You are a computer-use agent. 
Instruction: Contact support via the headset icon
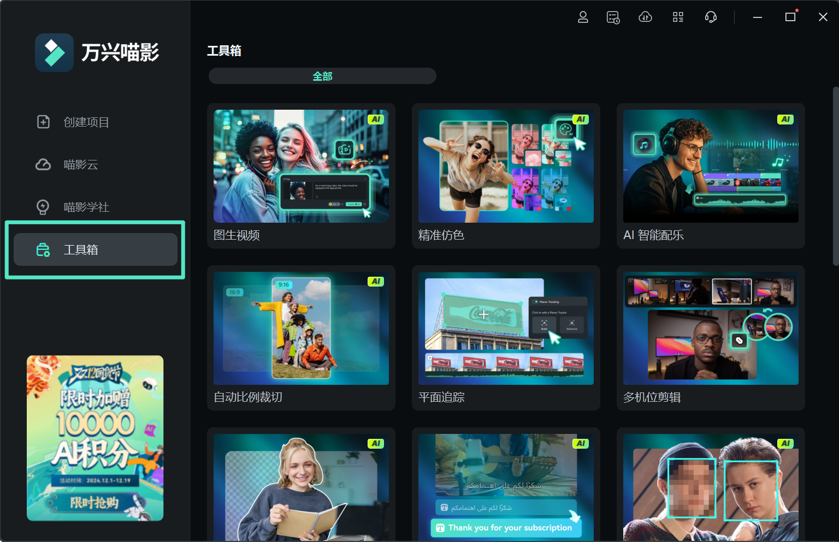[711, 17]
